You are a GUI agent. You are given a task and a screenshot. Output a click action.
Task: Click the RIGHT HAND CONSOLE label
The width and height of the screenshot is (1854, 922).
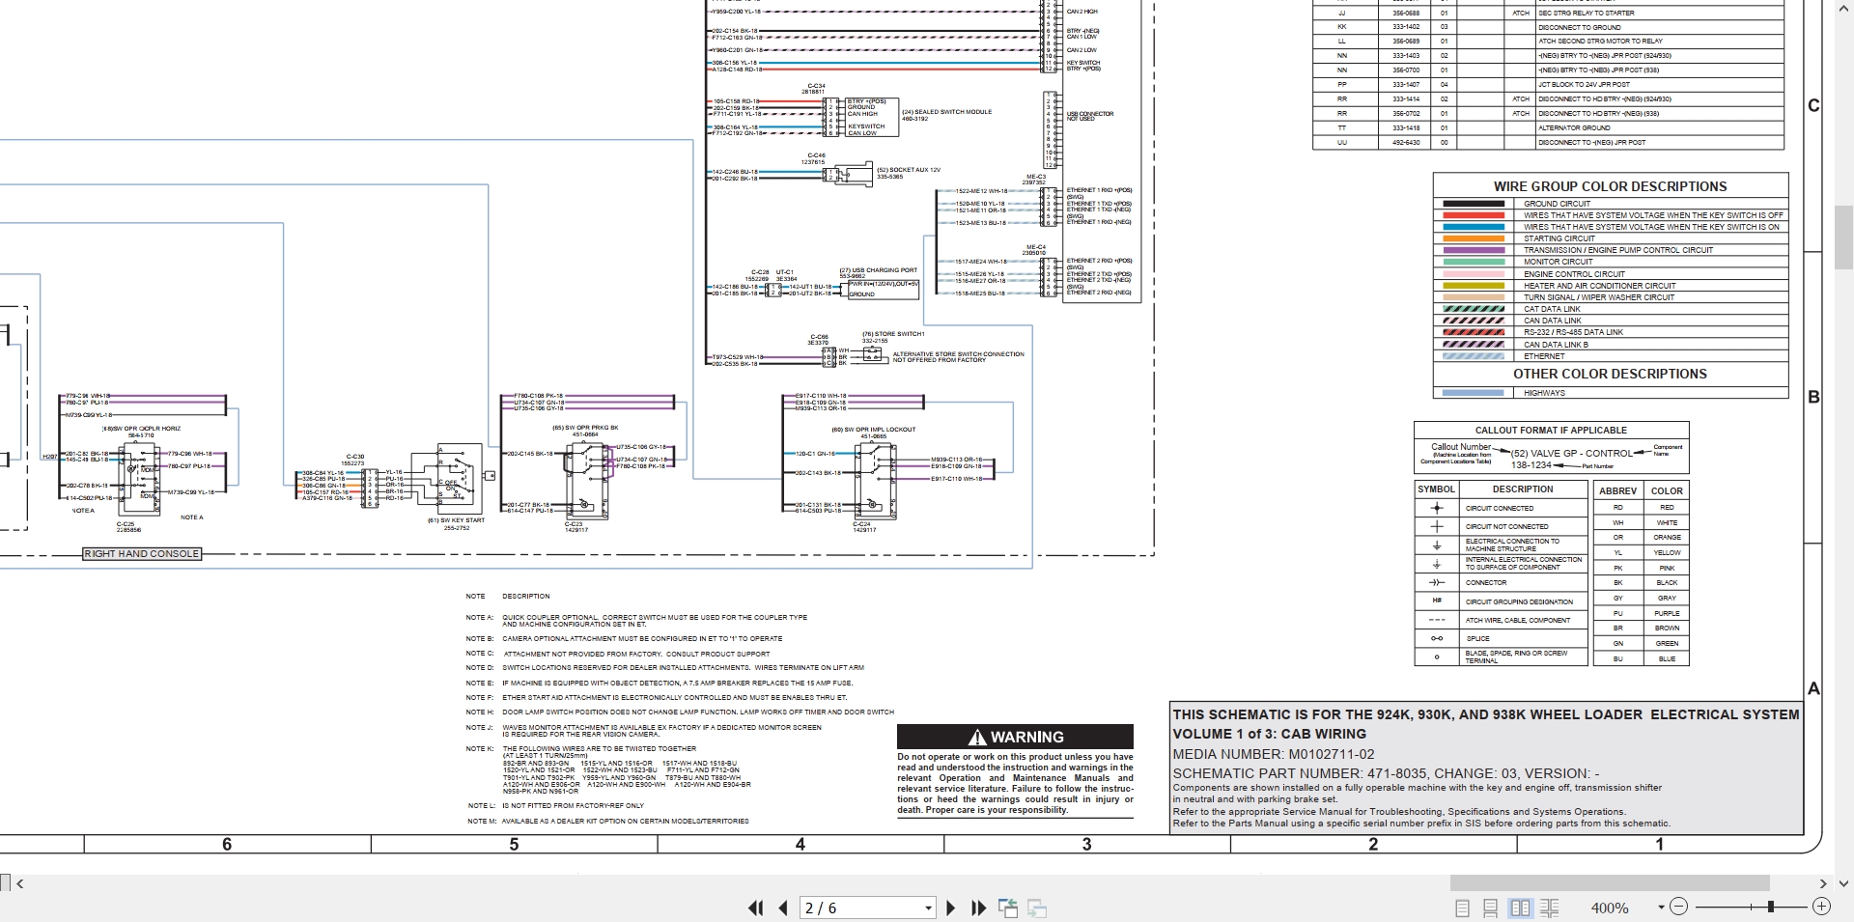coord(142,554)
